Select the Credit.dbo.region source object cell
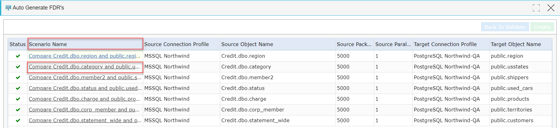 278,56
